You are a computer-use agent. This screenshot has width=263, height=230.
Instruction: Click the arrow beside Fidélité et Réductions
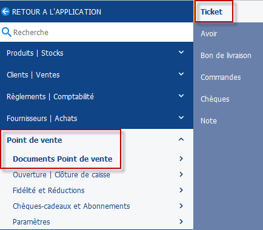181,190
